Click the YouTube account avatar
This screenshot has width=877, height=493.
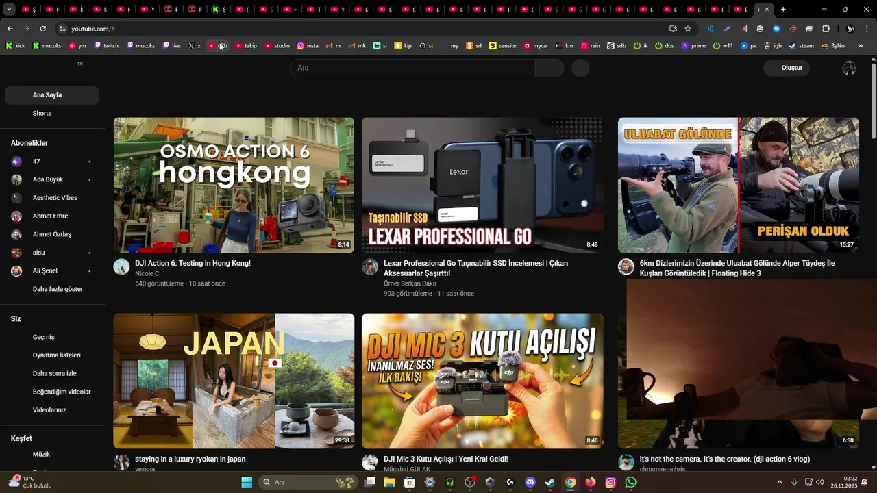pos(849,68)
